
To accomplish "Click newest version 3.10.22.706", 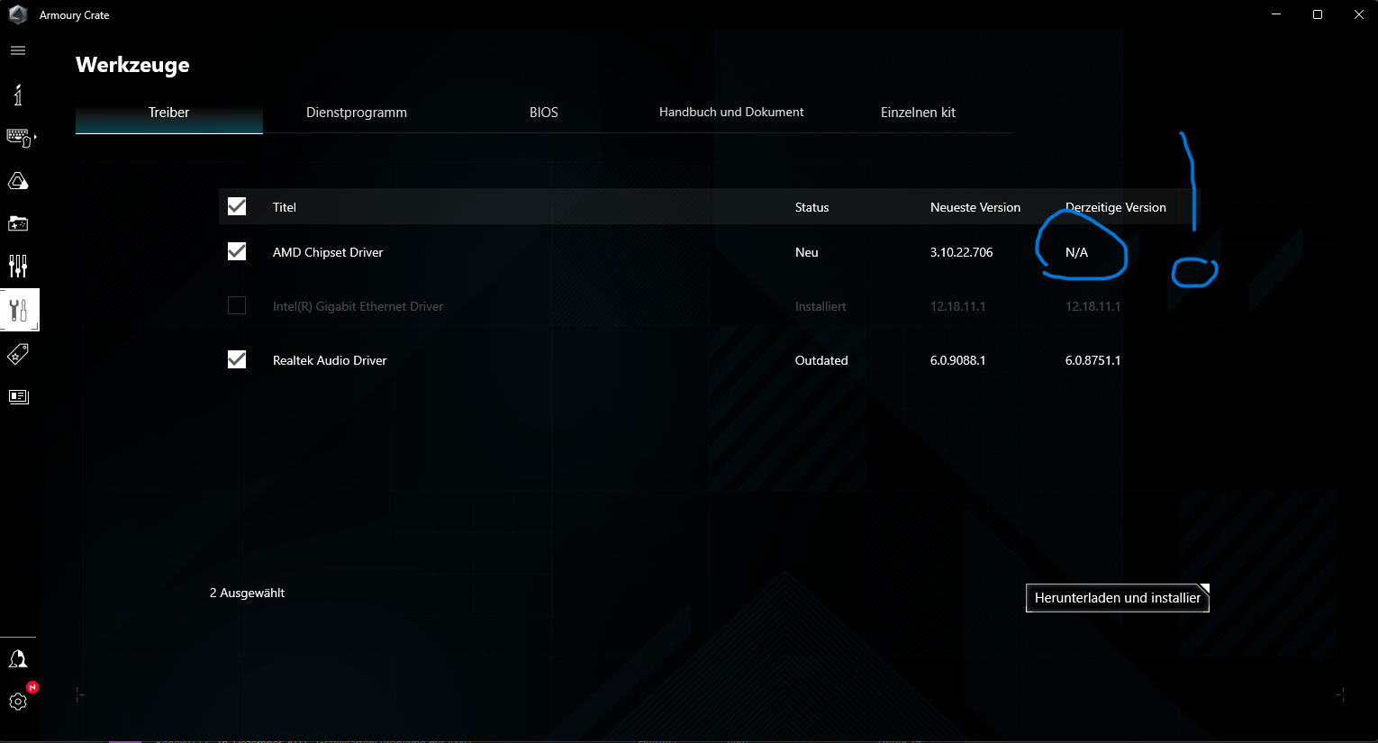I will [x=961, y=252].
